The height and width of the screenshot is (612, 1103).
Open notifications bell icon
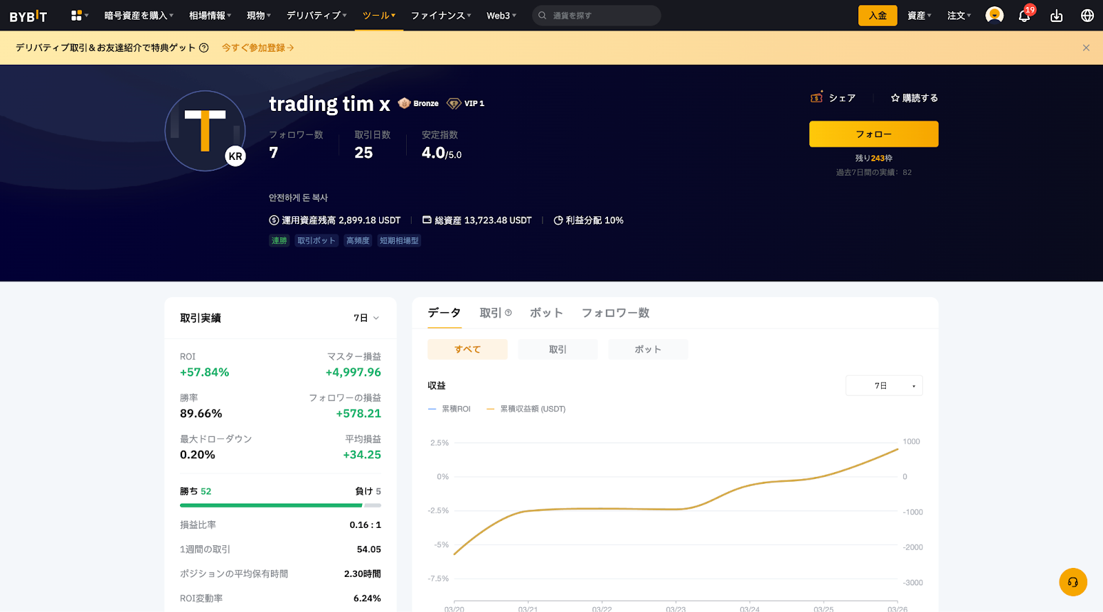coord(1024,15)
